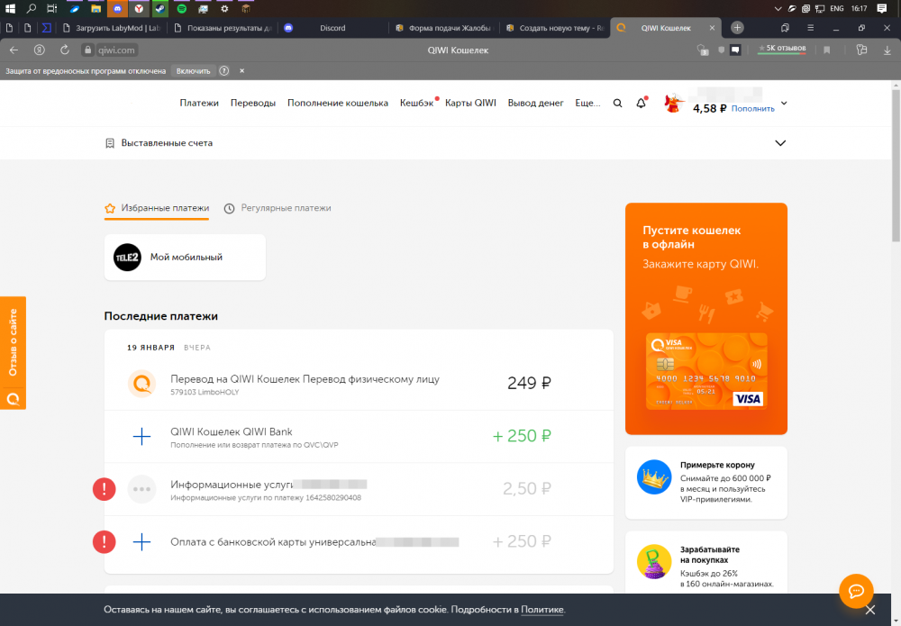Click the profile avatar
Screen dimensions: 901x626
coord(673,103)
